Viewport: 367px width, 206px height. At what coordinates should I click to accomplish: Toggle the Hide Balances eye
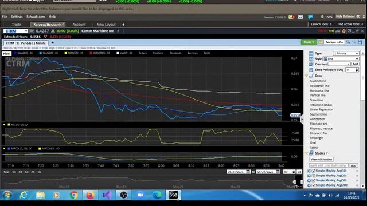(x=358, y=17)
